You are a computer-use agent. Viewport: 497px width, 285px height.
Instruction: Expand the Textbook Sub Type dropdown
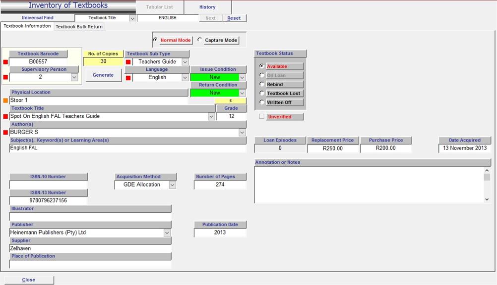coord(185,62)
